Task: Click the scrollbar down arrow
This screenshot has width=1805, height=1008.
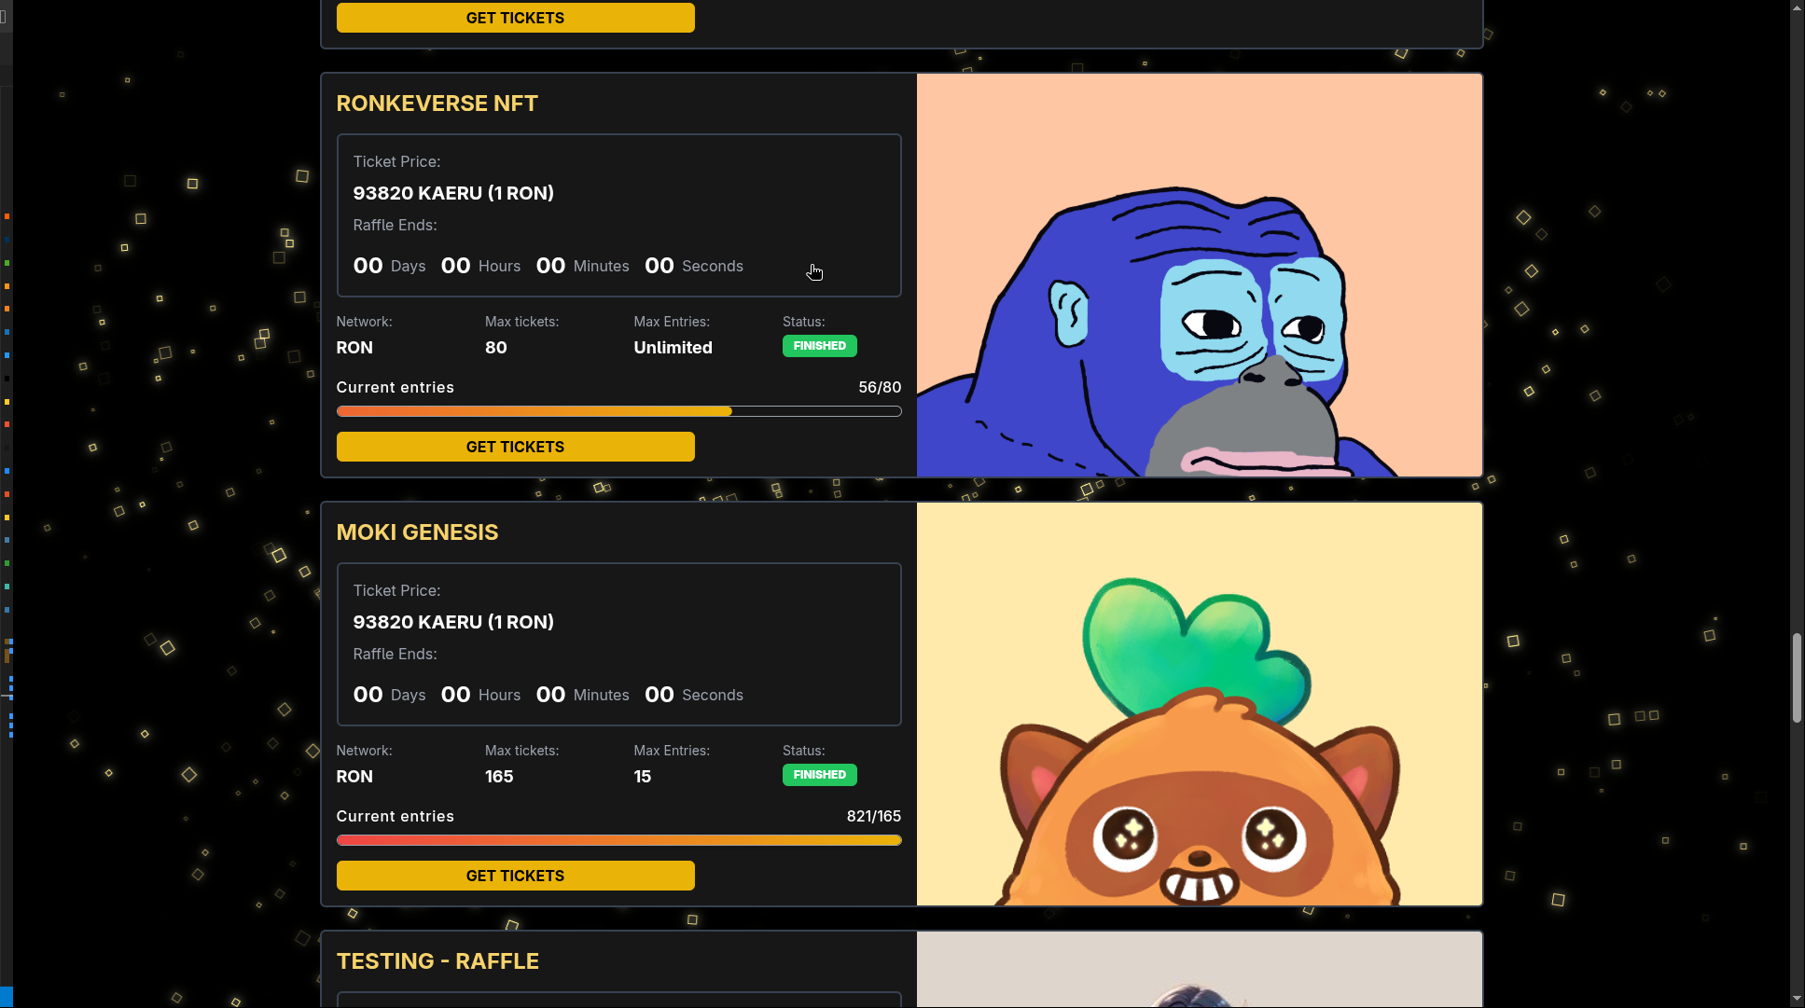Action: click(1797, 1000)
